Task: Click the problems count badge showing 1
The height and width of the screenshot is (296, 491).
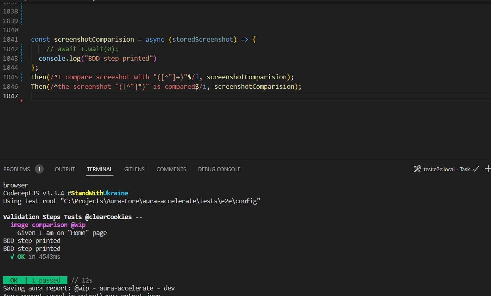Action: (39, 169)
